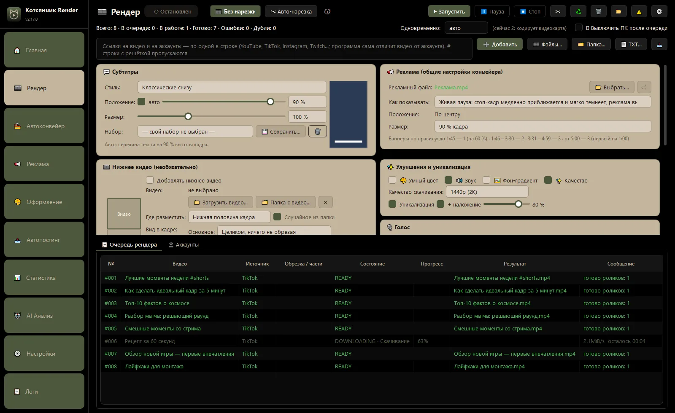
Task: Toggle the авто position checkbox for subtitles
Action: coord(141,102)
